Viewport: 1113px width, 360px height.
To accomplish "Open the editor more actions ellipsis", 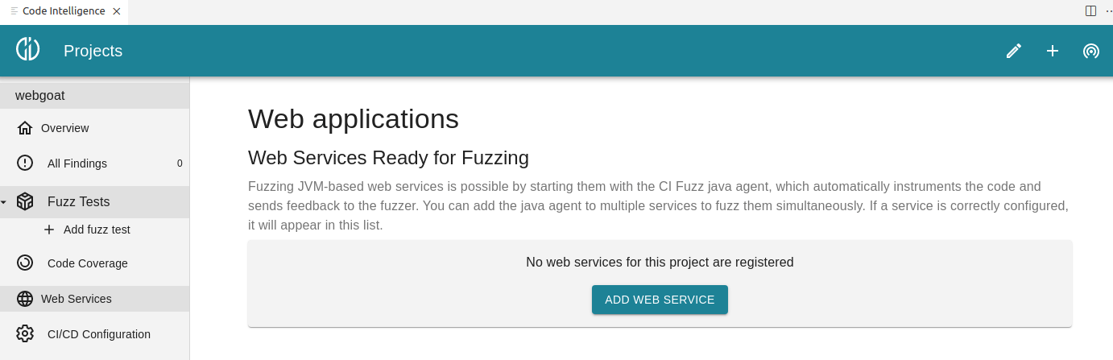I will (1108, 11).
